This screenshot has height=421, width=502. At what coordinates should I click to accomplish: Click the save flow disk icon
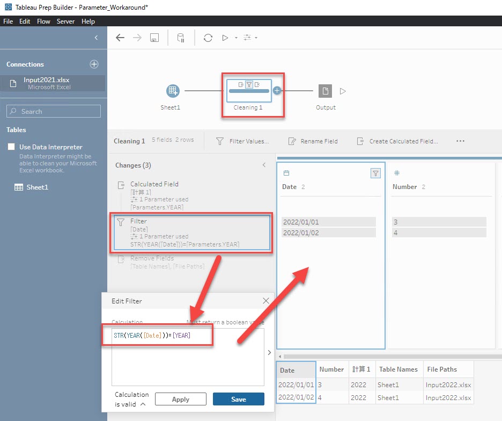coord(154,38)
